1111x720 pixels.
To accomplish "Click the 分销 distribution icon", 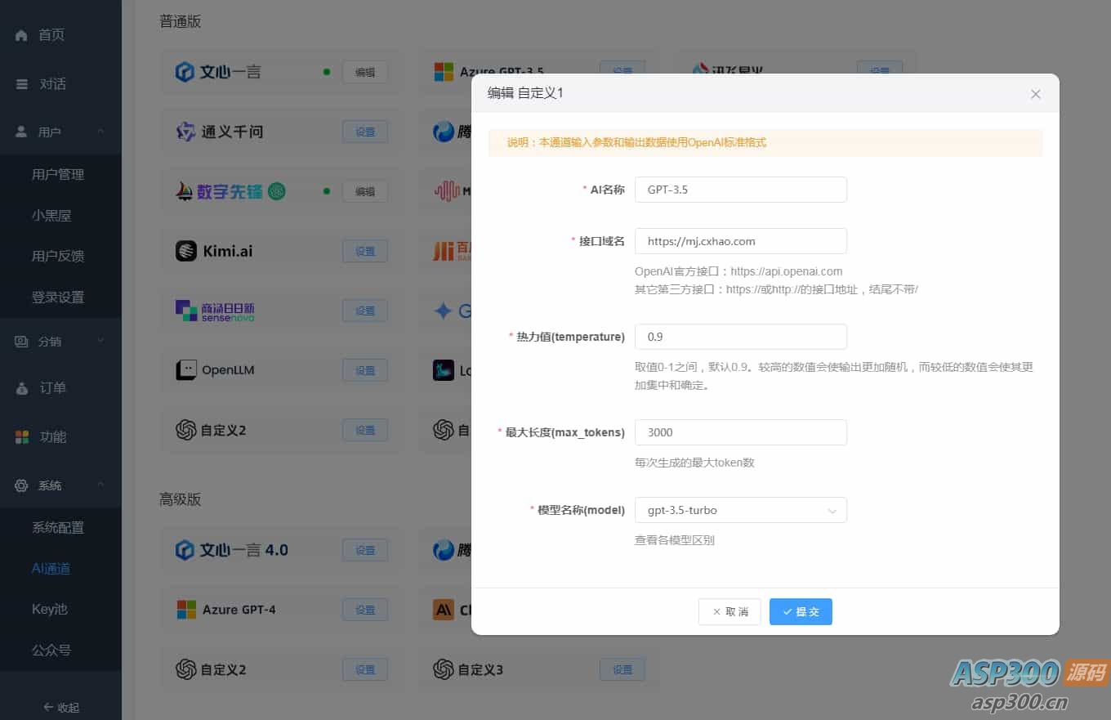I will click(x=20, y=341).
